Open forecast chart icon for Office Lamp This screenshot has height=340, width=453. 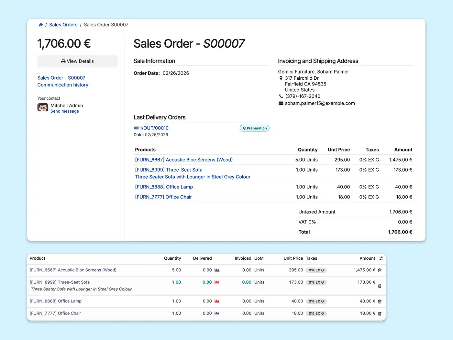pyautogui.click(x=217, y=301)
